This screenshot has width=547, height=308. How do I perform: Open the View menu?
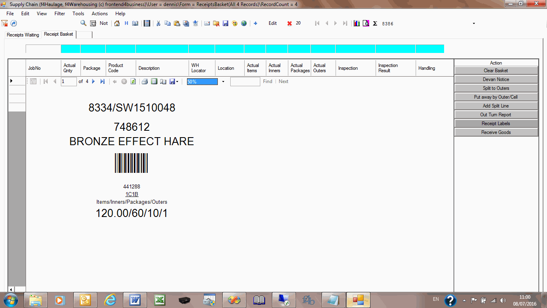(x=42, y=13)
